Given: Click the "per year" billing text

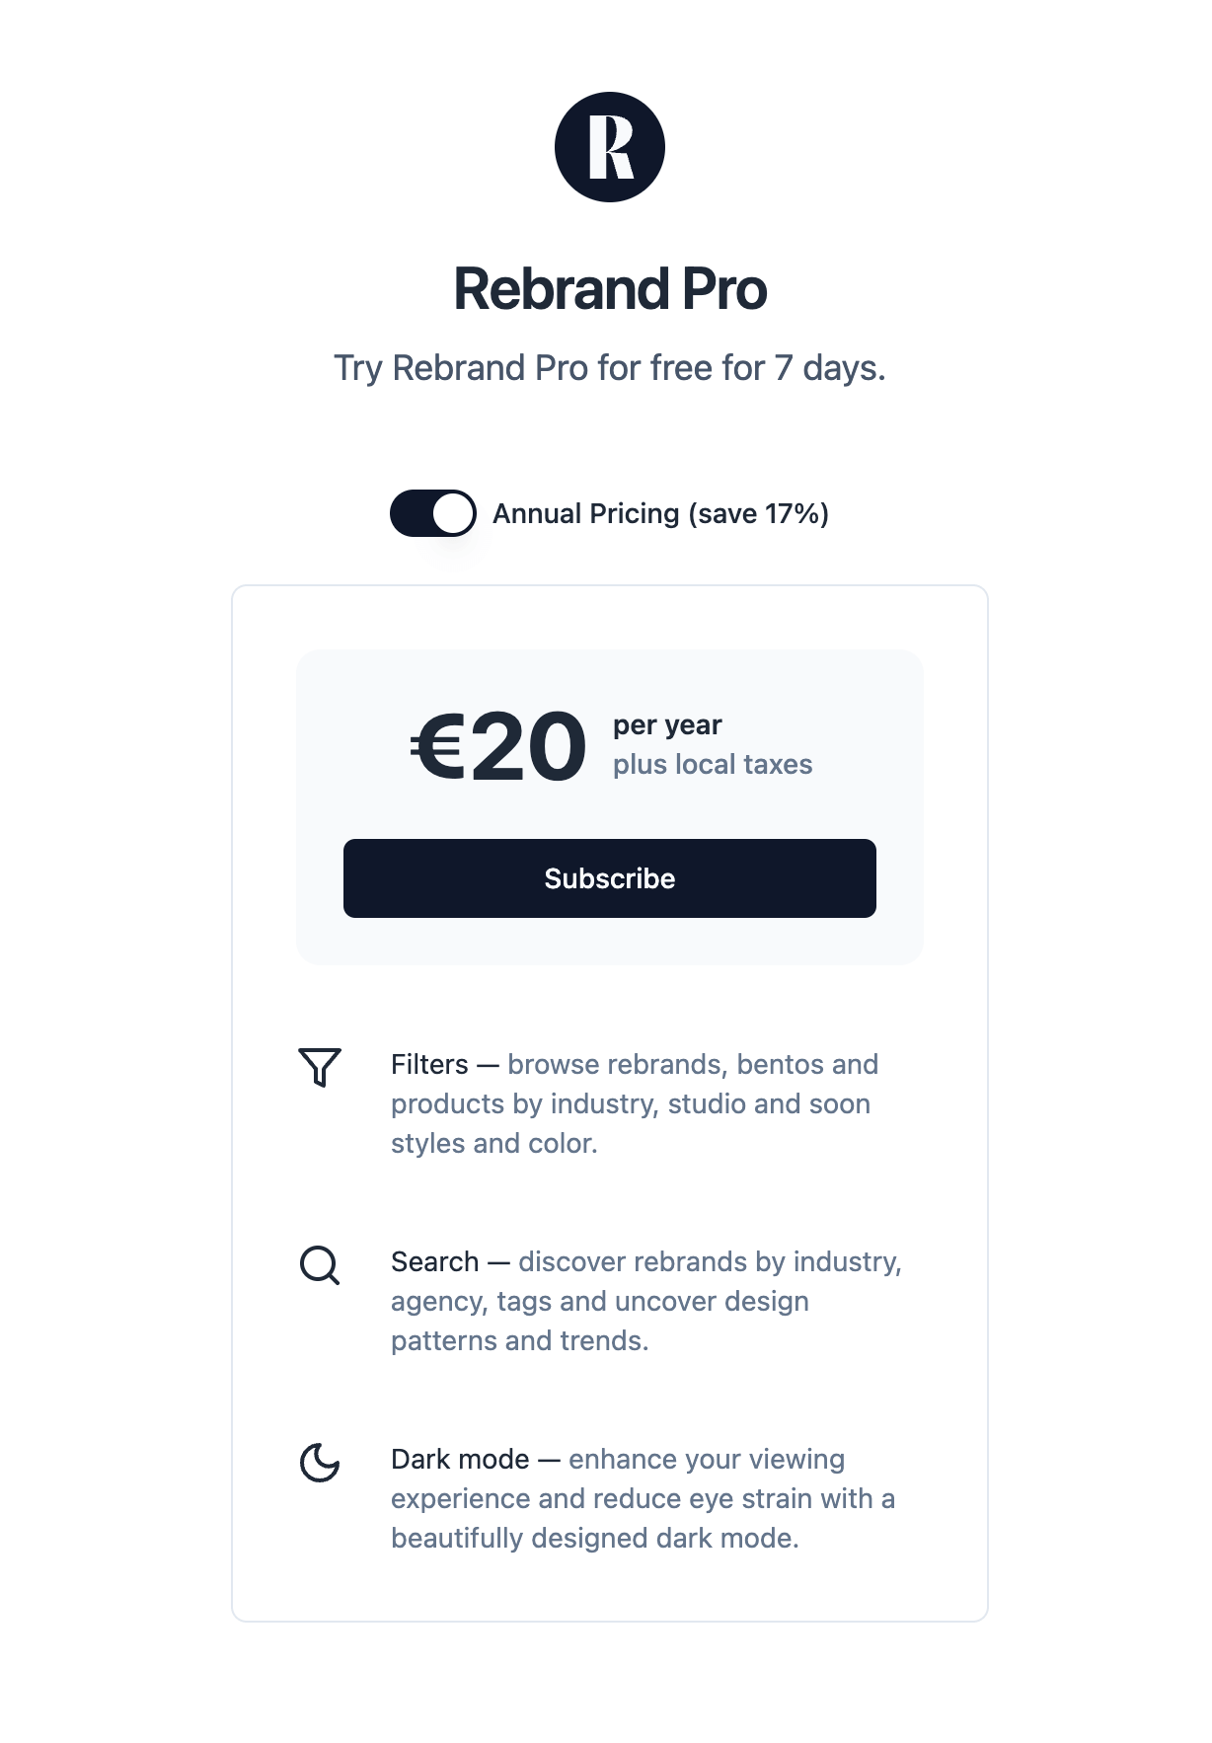Looking at the screenshot, I should (x=667, y=725).
